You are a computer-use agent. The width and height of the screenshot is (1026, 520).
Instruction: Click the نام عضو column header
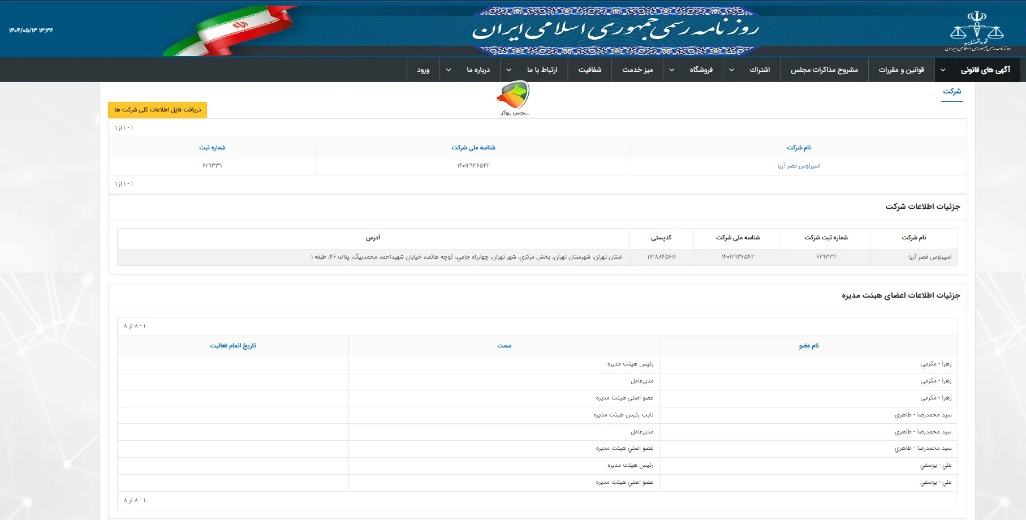(x=810, y=346)
